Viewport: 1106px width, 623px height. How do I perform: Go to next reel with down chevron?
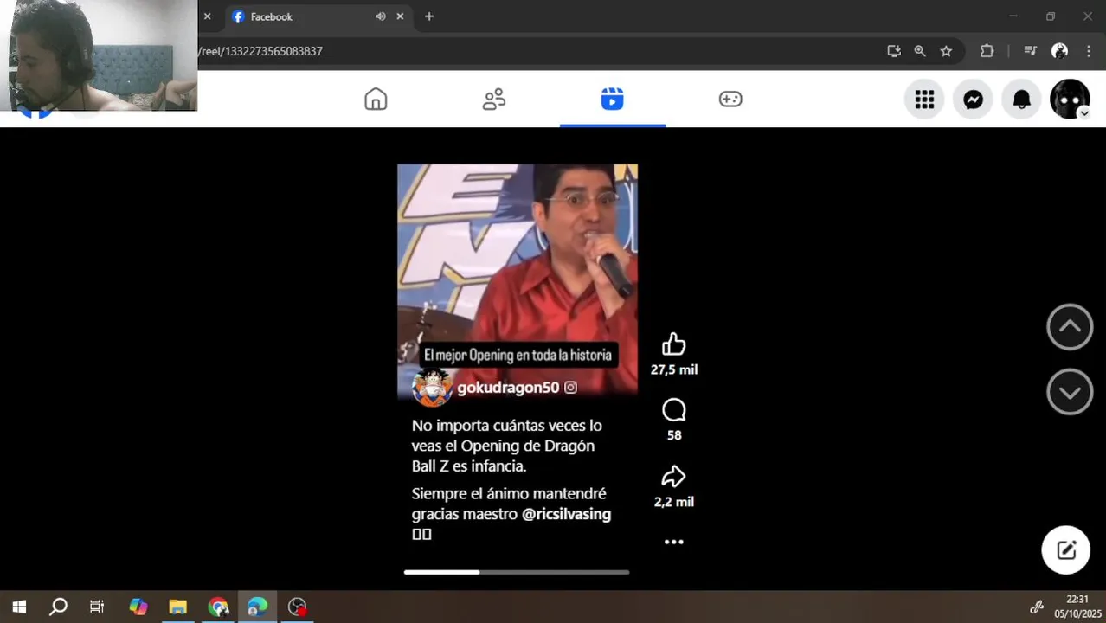point(1070,393)
